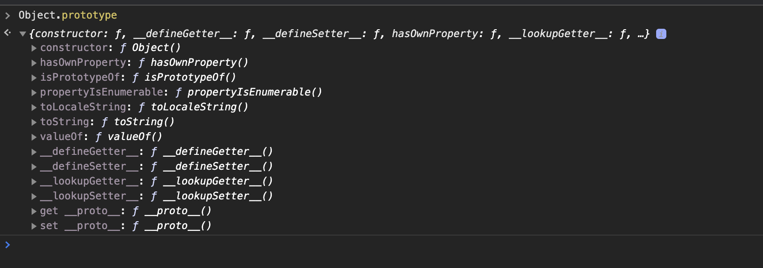Viewport: 763px width, 268px height.
Task: Click the purple info badge icon
Action: tap(661, 34)
